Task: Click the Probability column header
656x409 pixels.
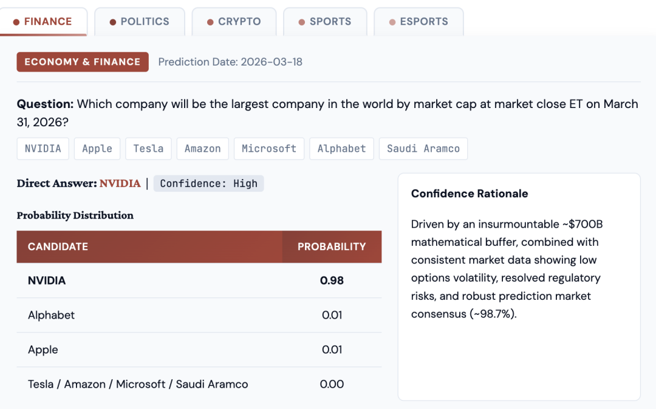Action: pos(332,246)
